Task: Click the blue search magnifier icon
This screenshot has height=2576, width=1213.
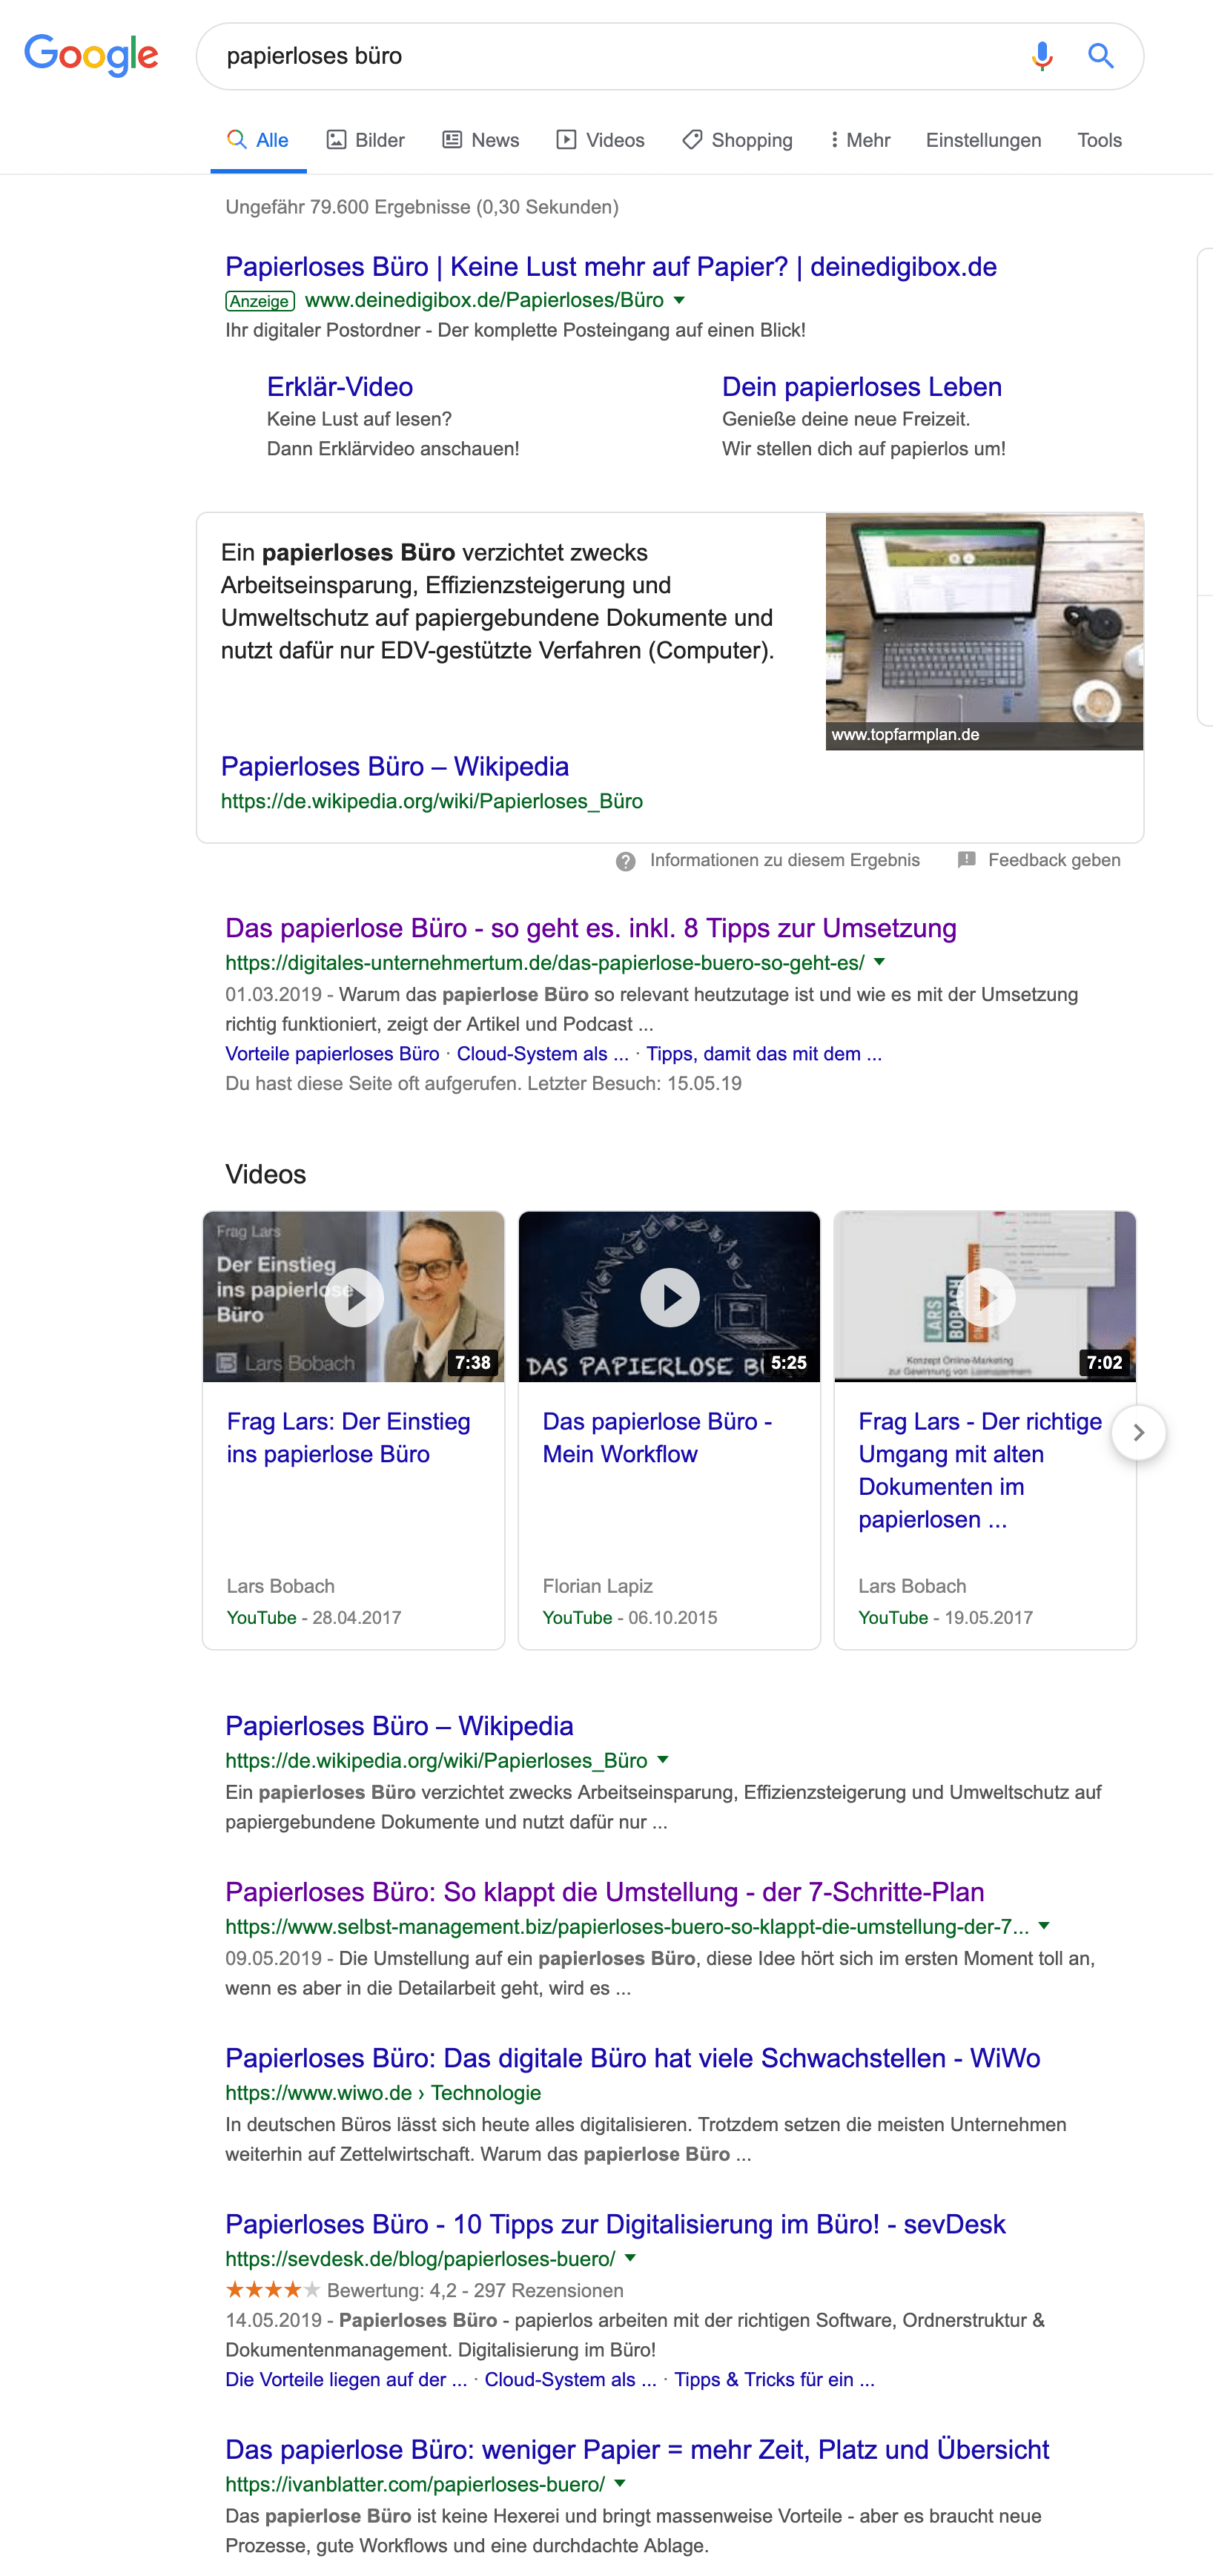Action: point(1101,56)
